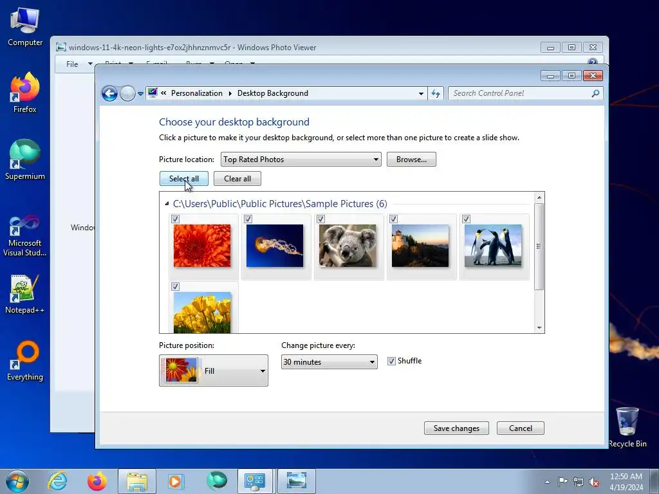Open the network tray icon
The width and height of the screenshot is (659, 494).
point(579,482)
